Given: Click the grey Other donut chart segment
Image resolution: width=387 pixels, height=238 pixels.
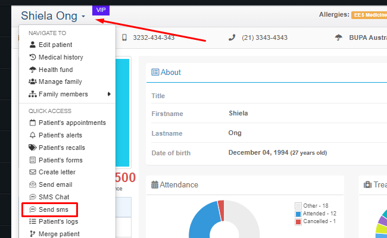Looking at the screenshot, I should tap(243, 217).
